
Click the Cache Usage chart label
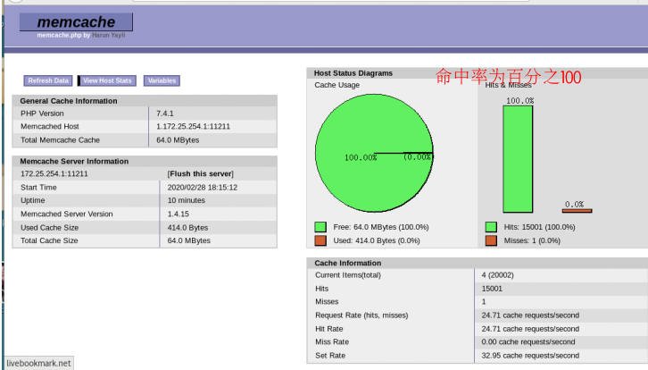click(336, 85)
